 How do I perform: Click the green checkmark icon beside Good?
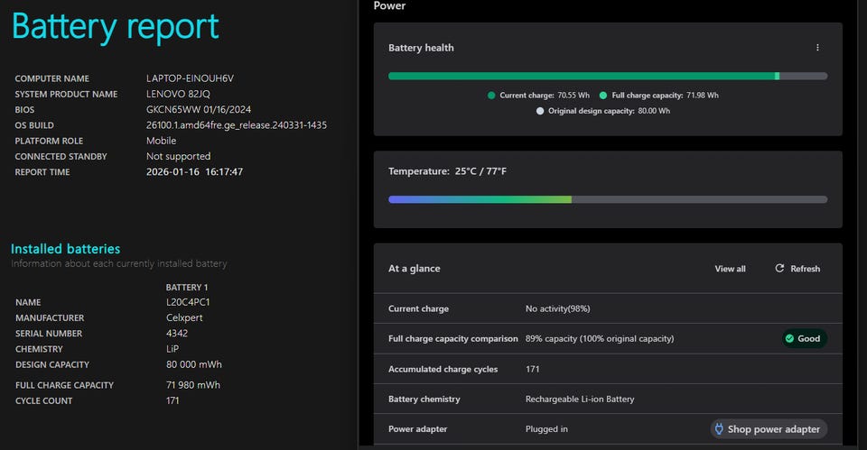click(789, 339)
